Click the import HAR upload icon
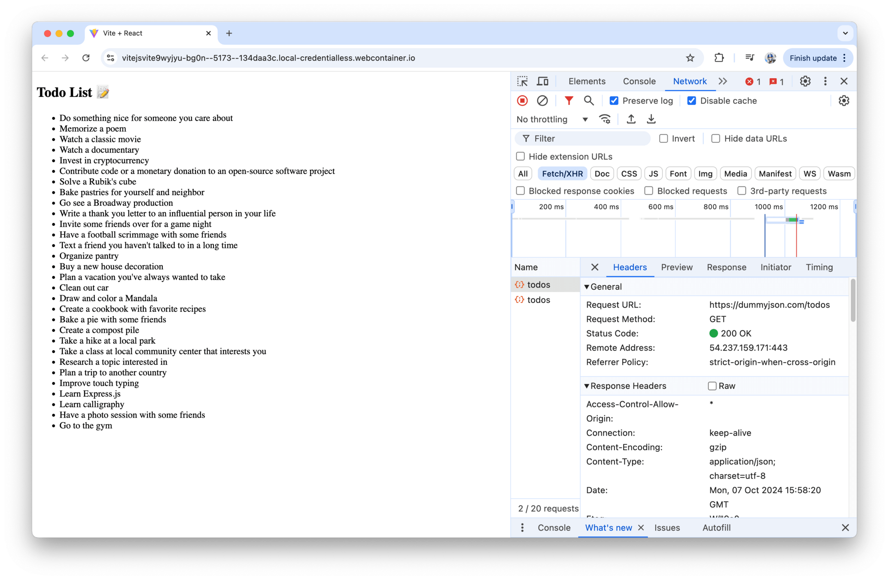The image size is (889, 580). pos(631,119)
